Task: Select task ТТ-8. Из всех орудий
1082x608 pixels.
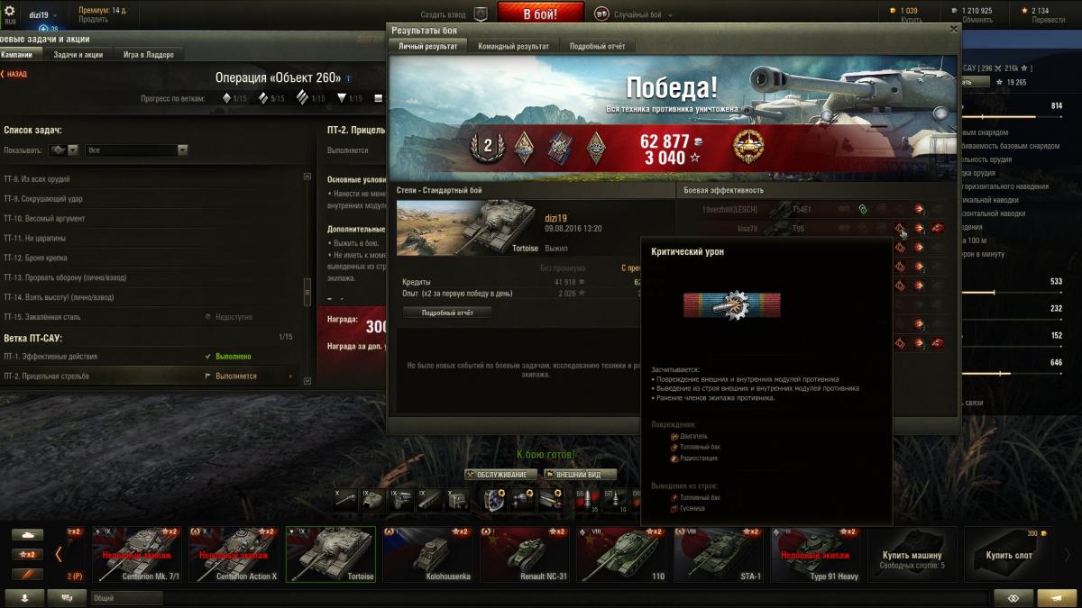Action: [x=149, y=179]
